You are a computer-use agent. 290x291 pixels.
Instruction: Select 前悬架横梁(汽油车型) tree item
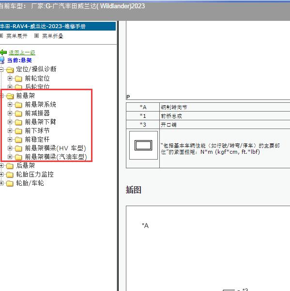tap(56, 157)
